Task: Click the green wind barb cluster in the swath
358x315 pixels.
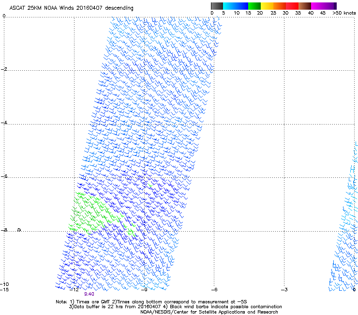Action: (x=93, y=213)
